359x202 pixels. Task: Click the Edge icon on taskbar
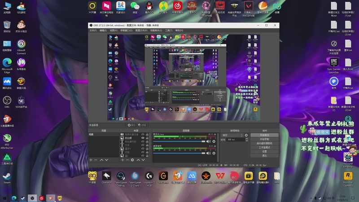pos(14,198)
